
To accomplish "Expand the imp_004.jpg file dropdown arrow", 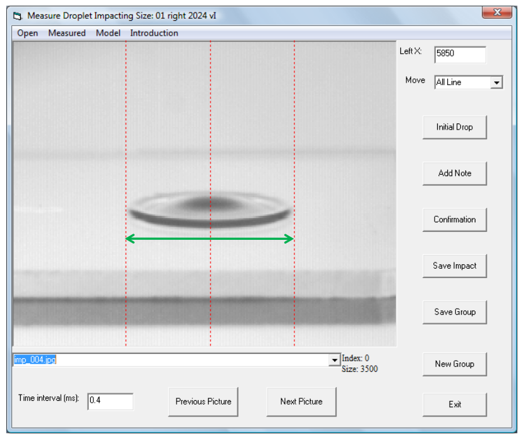I will click(x=334, y=360).
